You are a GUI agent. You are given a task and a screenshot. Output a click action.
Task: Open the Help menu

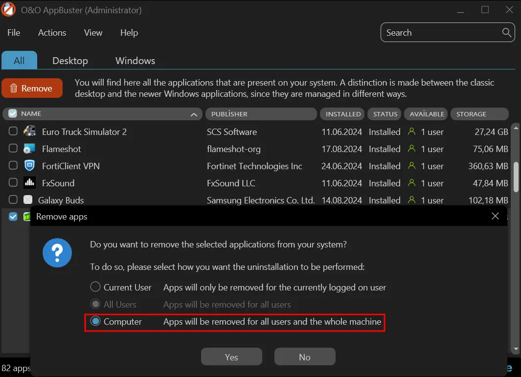[129, 33]
